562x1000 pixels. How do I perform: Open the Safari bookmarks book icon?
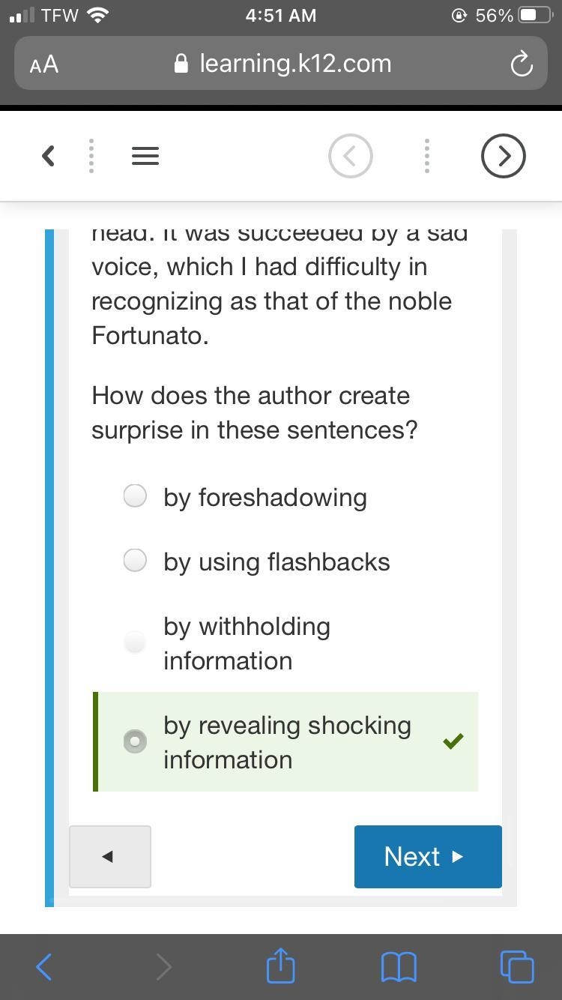point(399,967)
